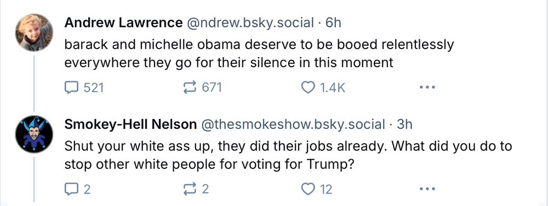The width and height of the screenshot is (548, 206).
Task: Visit the @ndrew.bsky.social handle
Action: tap(250, 23)
